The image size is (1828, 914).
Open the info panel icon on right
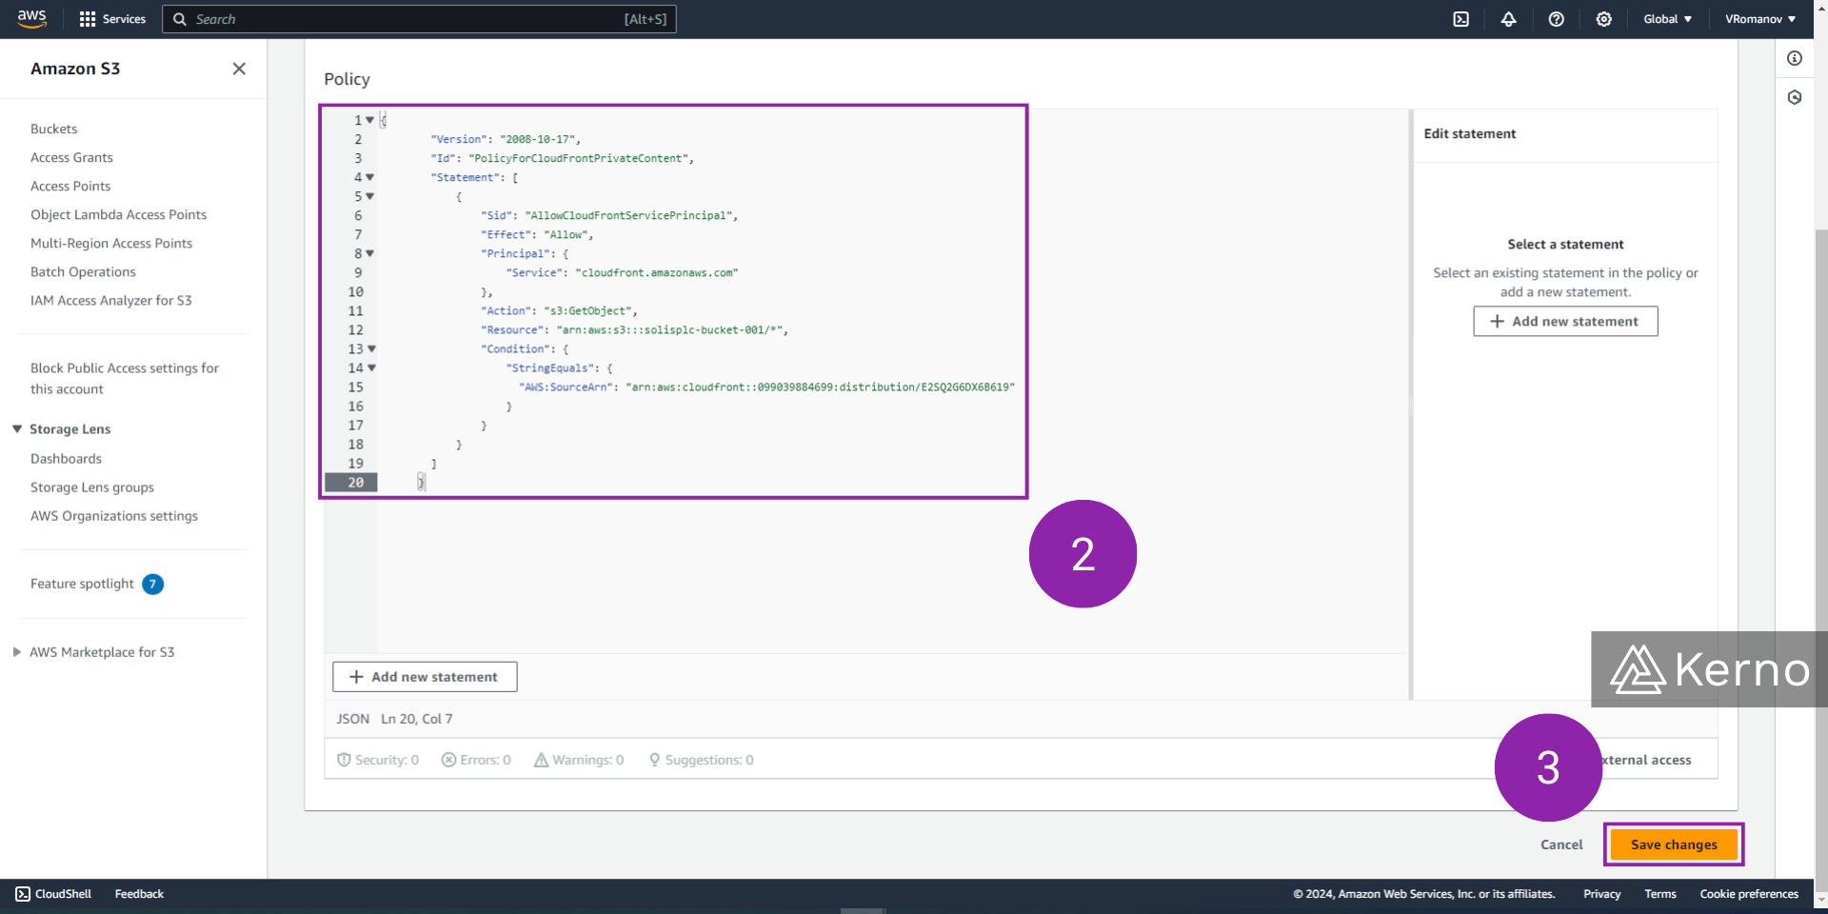[x=1795, y=58]
